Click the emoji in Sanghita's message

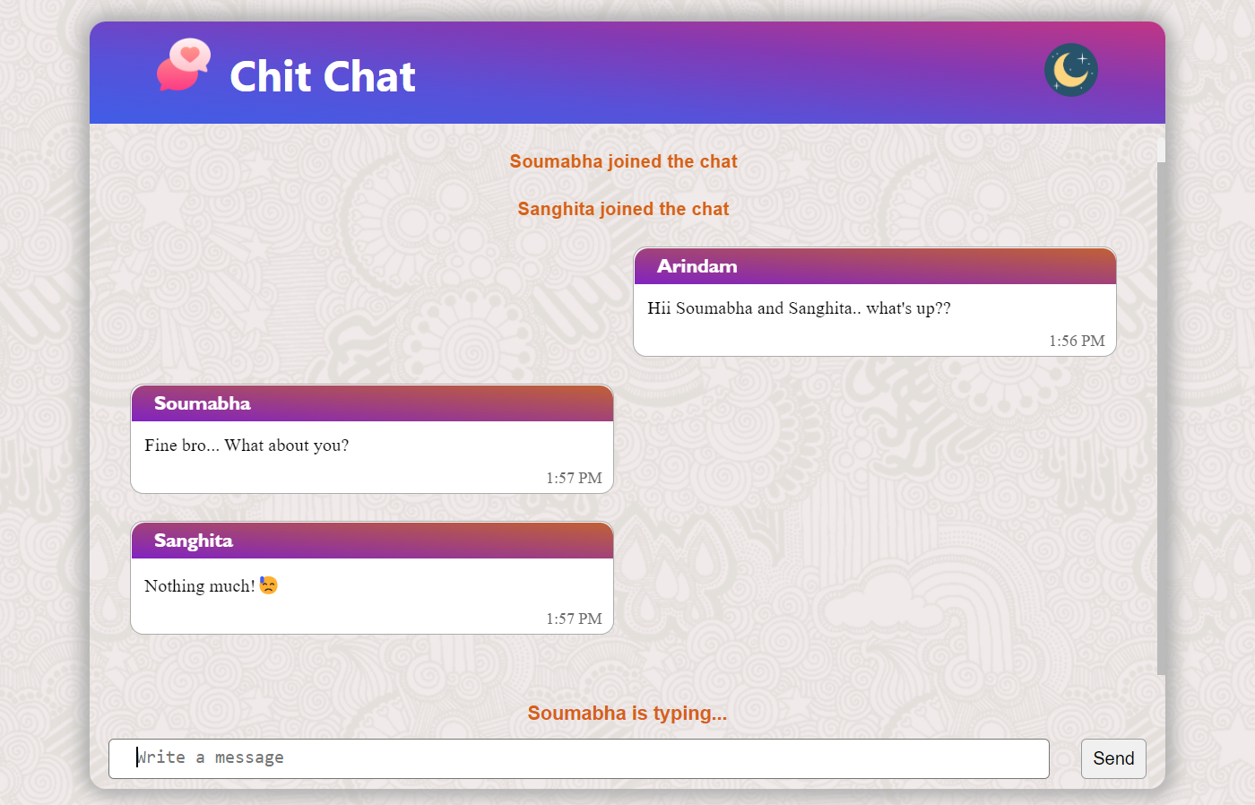coord(268,585)
